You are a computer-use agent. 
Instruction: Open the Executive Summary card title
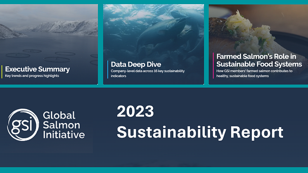[37, 69]
